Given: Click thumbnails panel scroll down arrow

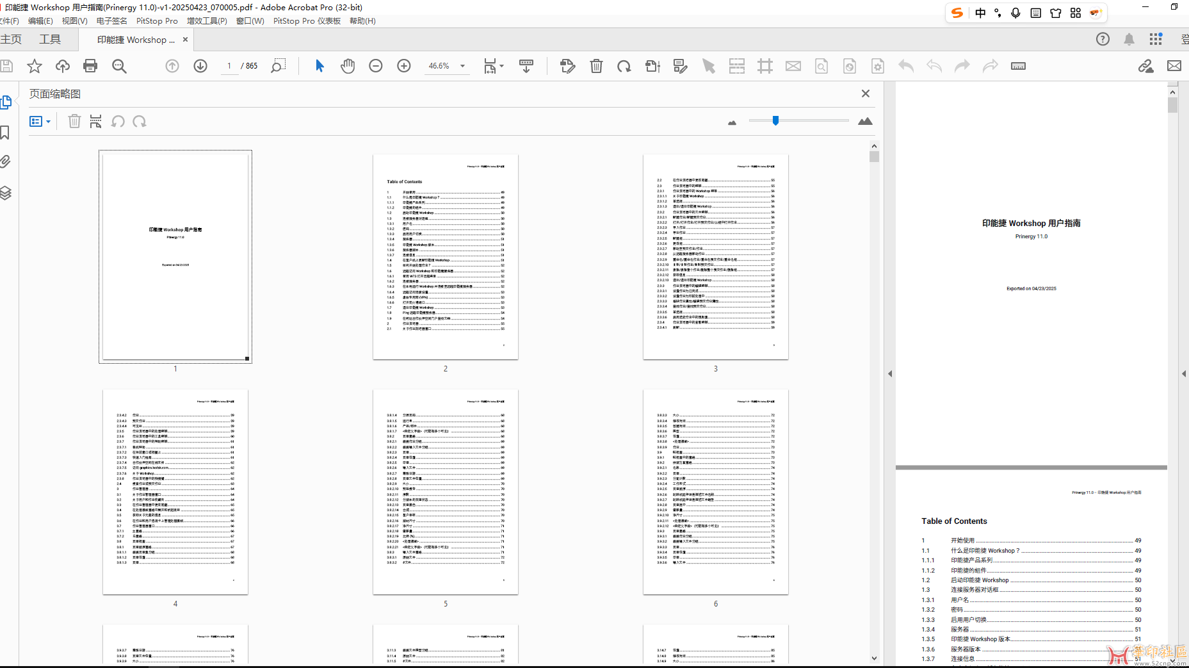Looking at the screenshot, I should tap(874, 658).
